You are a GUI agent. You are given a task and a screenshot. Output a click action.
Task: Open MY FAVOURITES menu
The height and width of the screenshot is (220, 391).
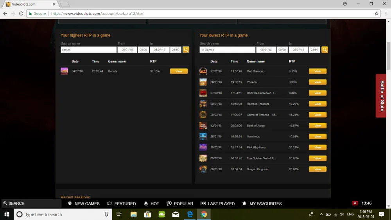(262, 204)
